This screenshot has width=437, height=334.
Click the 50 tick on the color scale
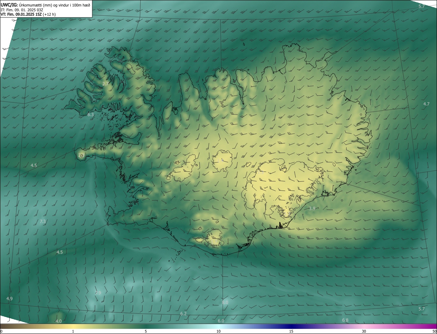pyautogui.click(x=435, y=332)
